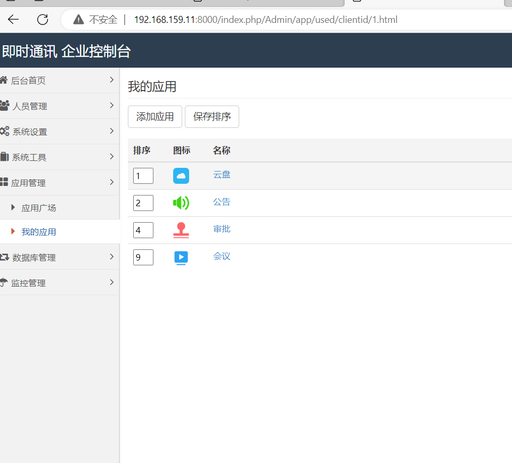The image size is (512, 463).
Task: Click the 添加应用 button
Action: point(155,116)
